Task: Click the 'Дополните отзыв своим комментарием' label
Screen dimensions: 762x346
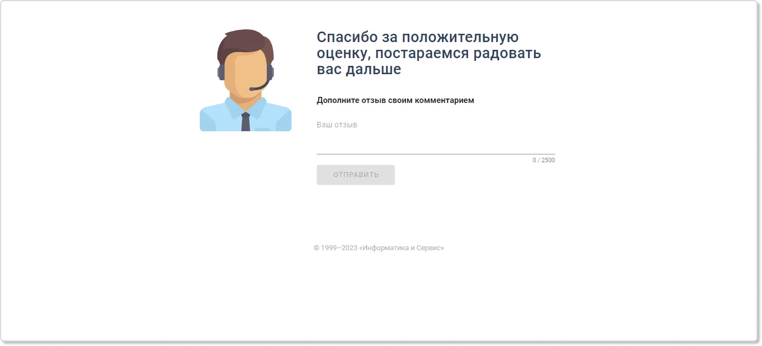Action: click(x=395, y=100)
